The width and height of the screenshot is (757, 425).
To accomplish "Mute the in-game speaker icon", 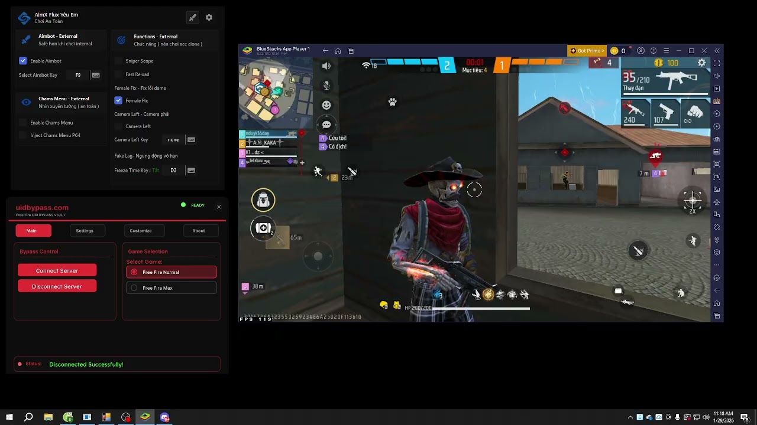I will pyautogui.click(x=326, y=66).
